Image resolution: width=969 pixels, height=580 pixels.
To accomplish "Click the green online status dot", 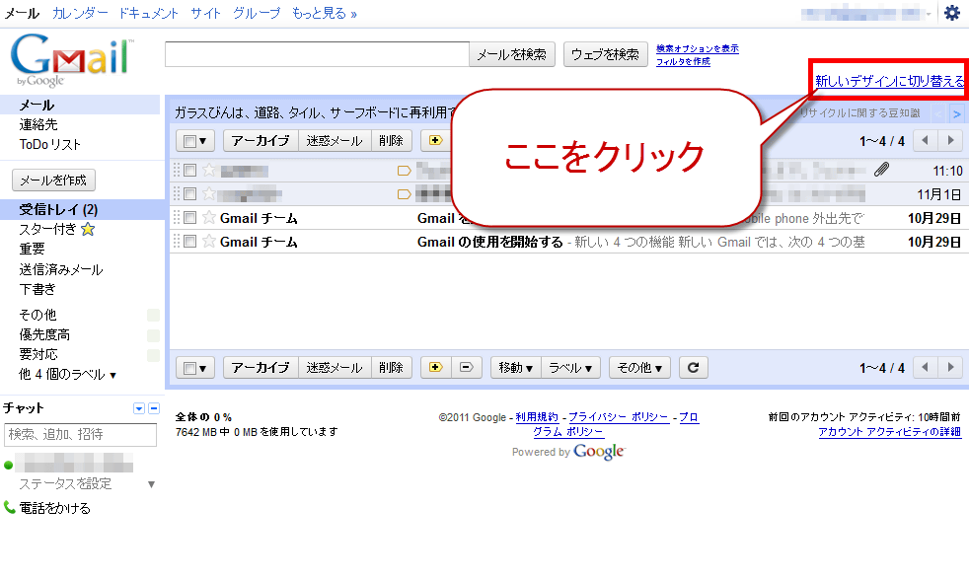I will click(x=9, y=465).
